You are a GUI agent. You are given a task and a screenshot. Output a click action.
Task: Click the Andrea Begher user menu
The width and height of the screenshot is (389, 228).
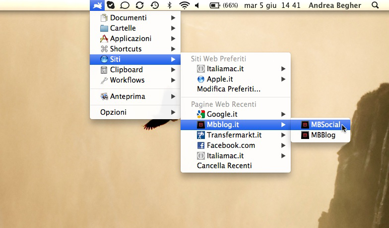click(334, 5)
